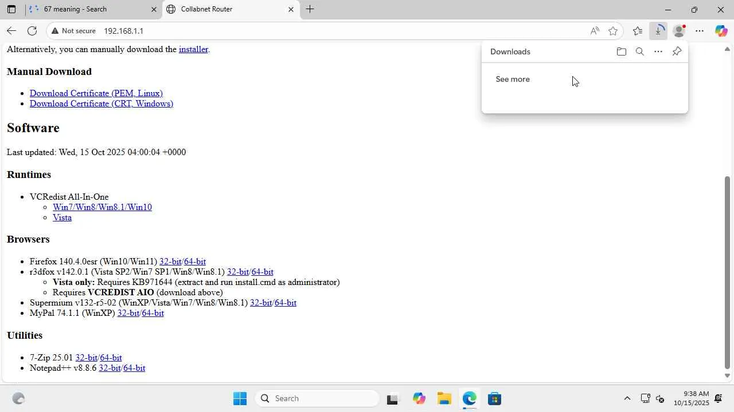The height and width of the screenshot is (412, 734).
Task: Go back to the previous page
Action: coord(11,31)
